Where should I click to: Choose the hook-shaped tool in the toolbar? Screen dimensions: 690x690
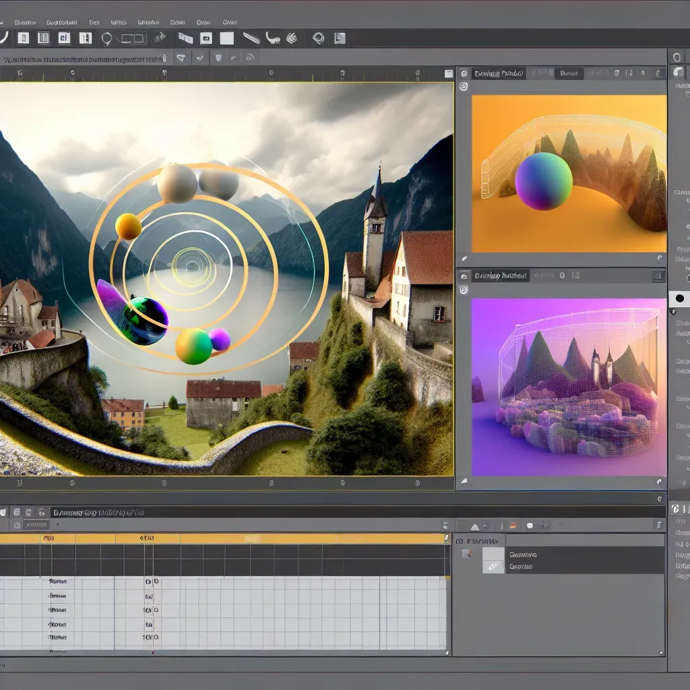point(273,38)
